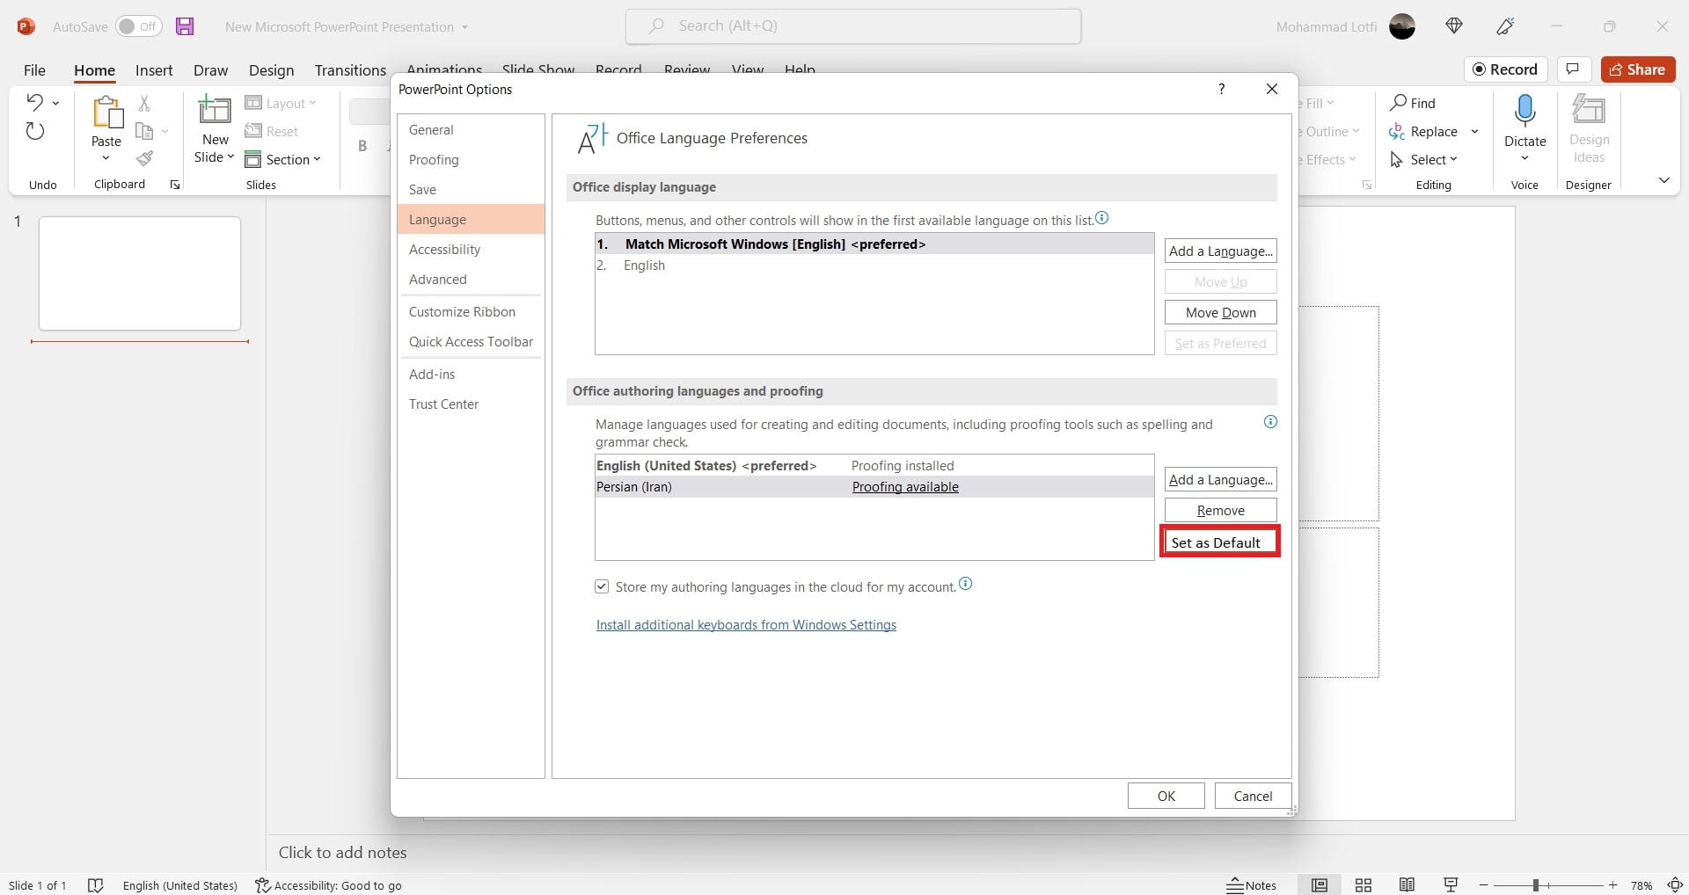Start Slide Show from status bar
Viewport: 1689px width, 895px height.
[x=1451, y=885]
